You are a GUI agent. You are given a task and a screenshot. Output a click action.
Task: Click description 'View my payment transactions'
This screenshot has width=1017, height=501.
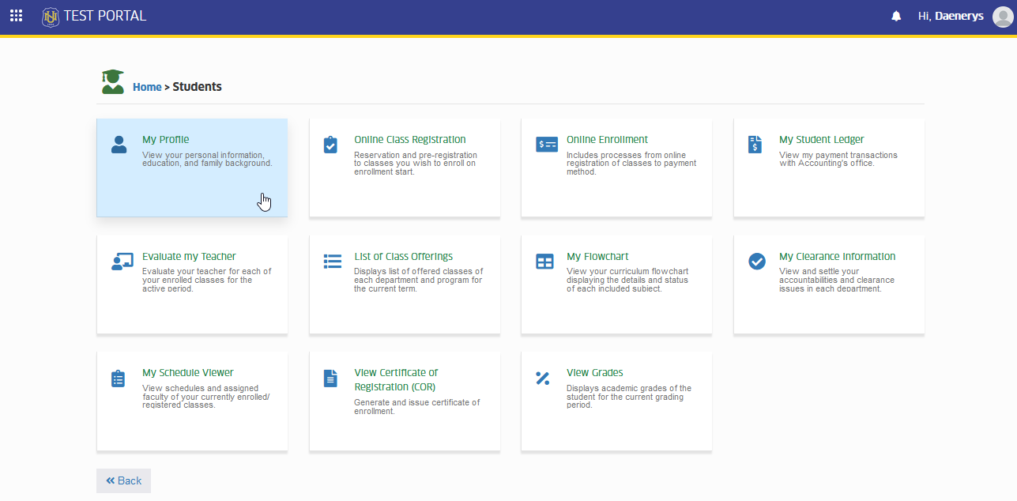838,160
